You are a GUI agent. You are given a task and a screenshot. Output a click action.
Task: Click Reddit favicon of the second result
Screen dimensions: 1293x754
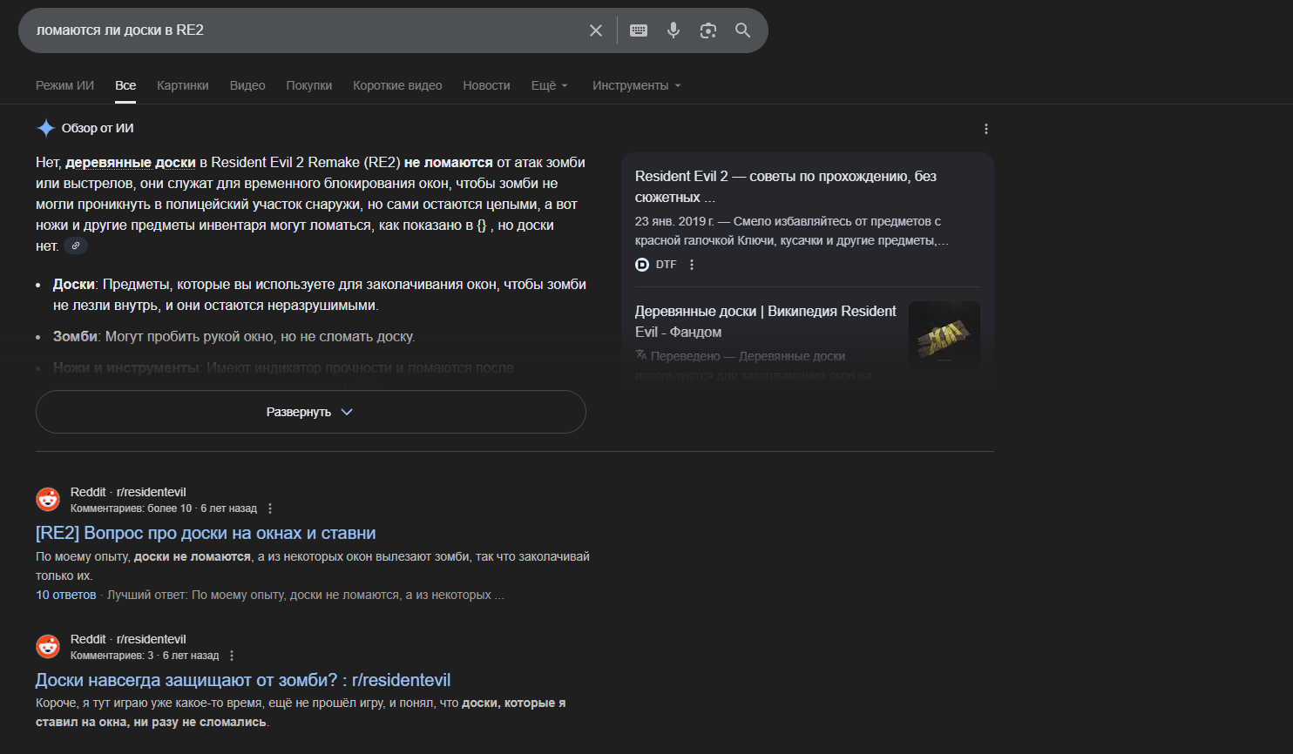(48, 647)
